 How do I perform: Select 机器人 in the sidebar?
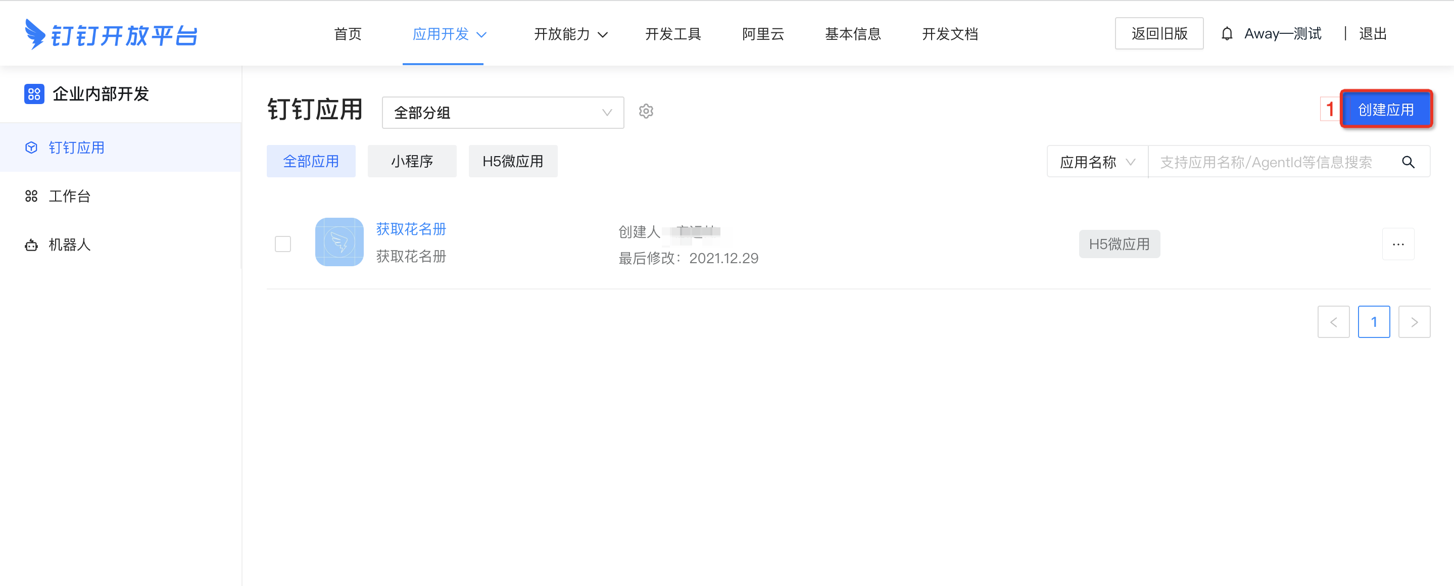121,245
